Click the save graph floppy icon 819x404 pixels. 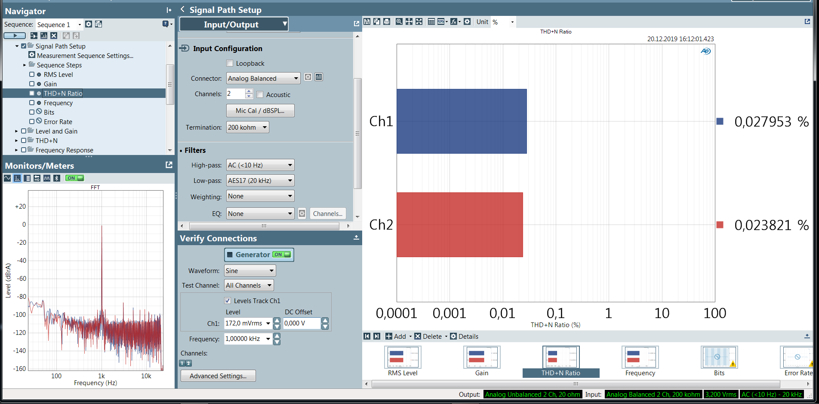click(367, 21)
